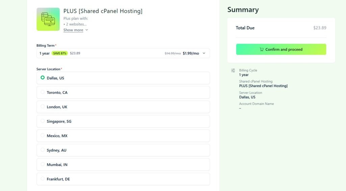The image size is (346, 191).
Task: Select London, UK radio button
Action: [43, 107]
